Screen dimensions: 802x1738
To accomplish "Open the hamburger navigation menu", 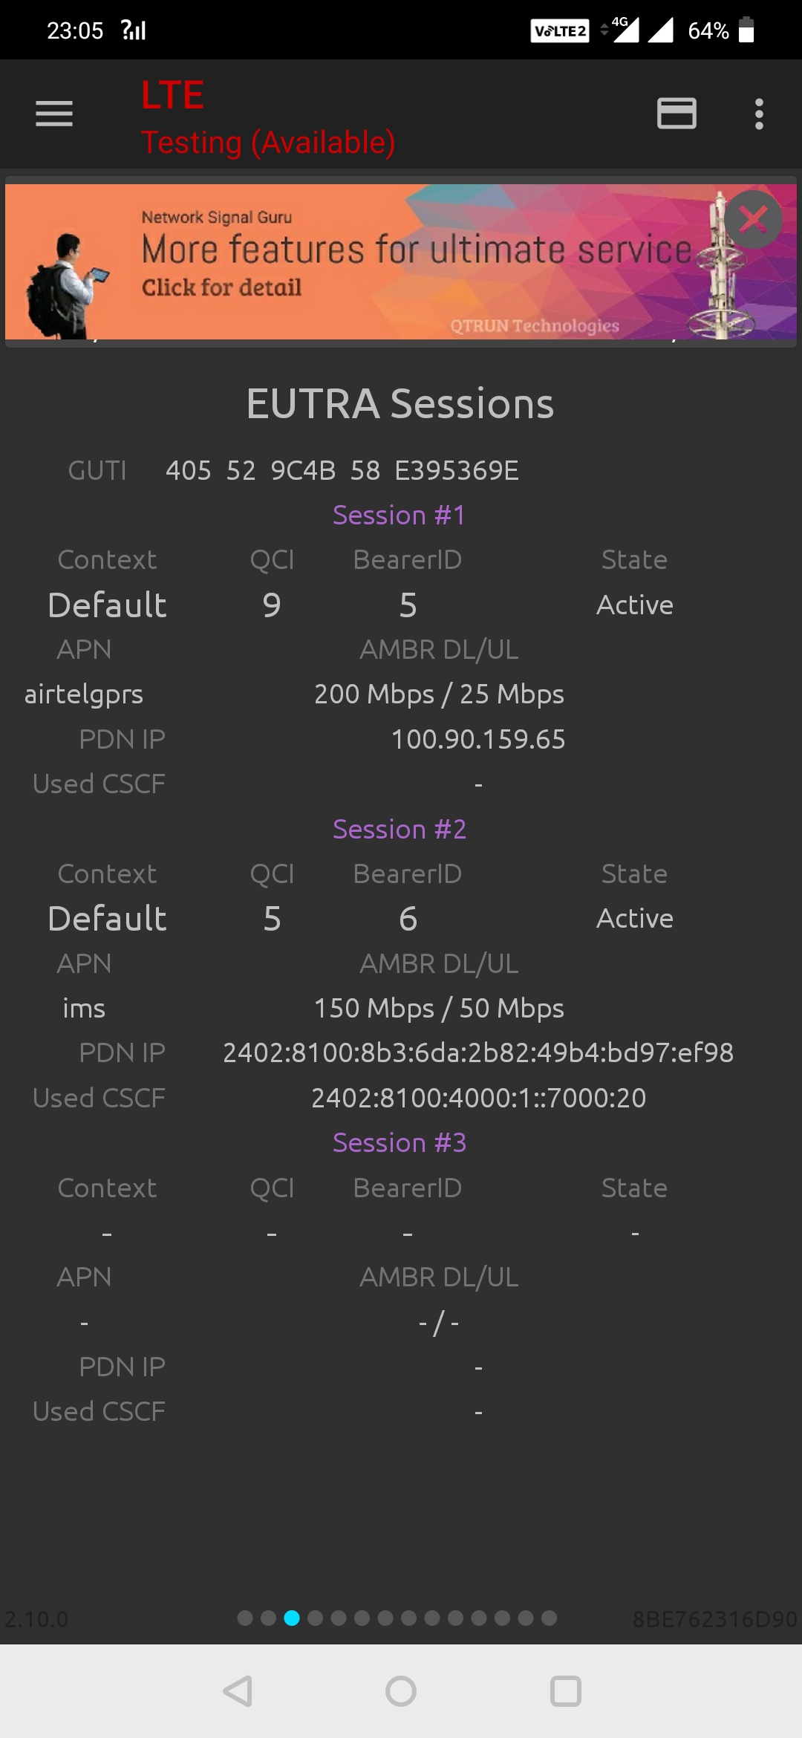I will 54,114.
